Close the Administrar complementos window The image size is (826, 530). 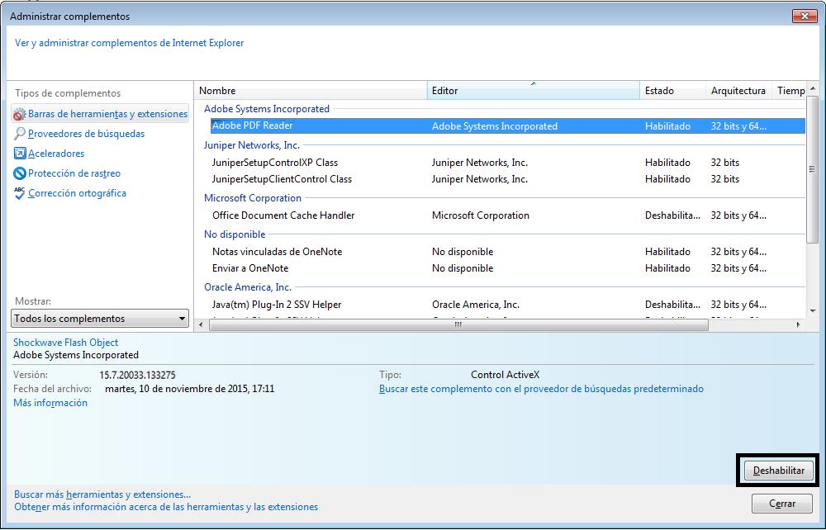tap(805, 16)
